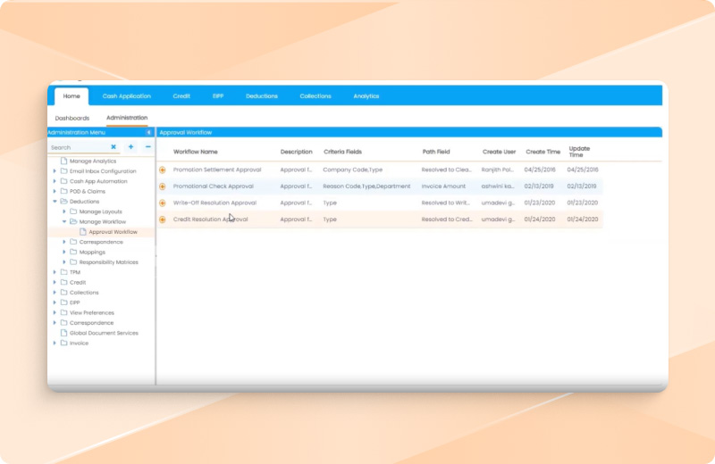Click into the administration Search field
The height and width of the screenshot is (464, 715).
click(79, 147)
